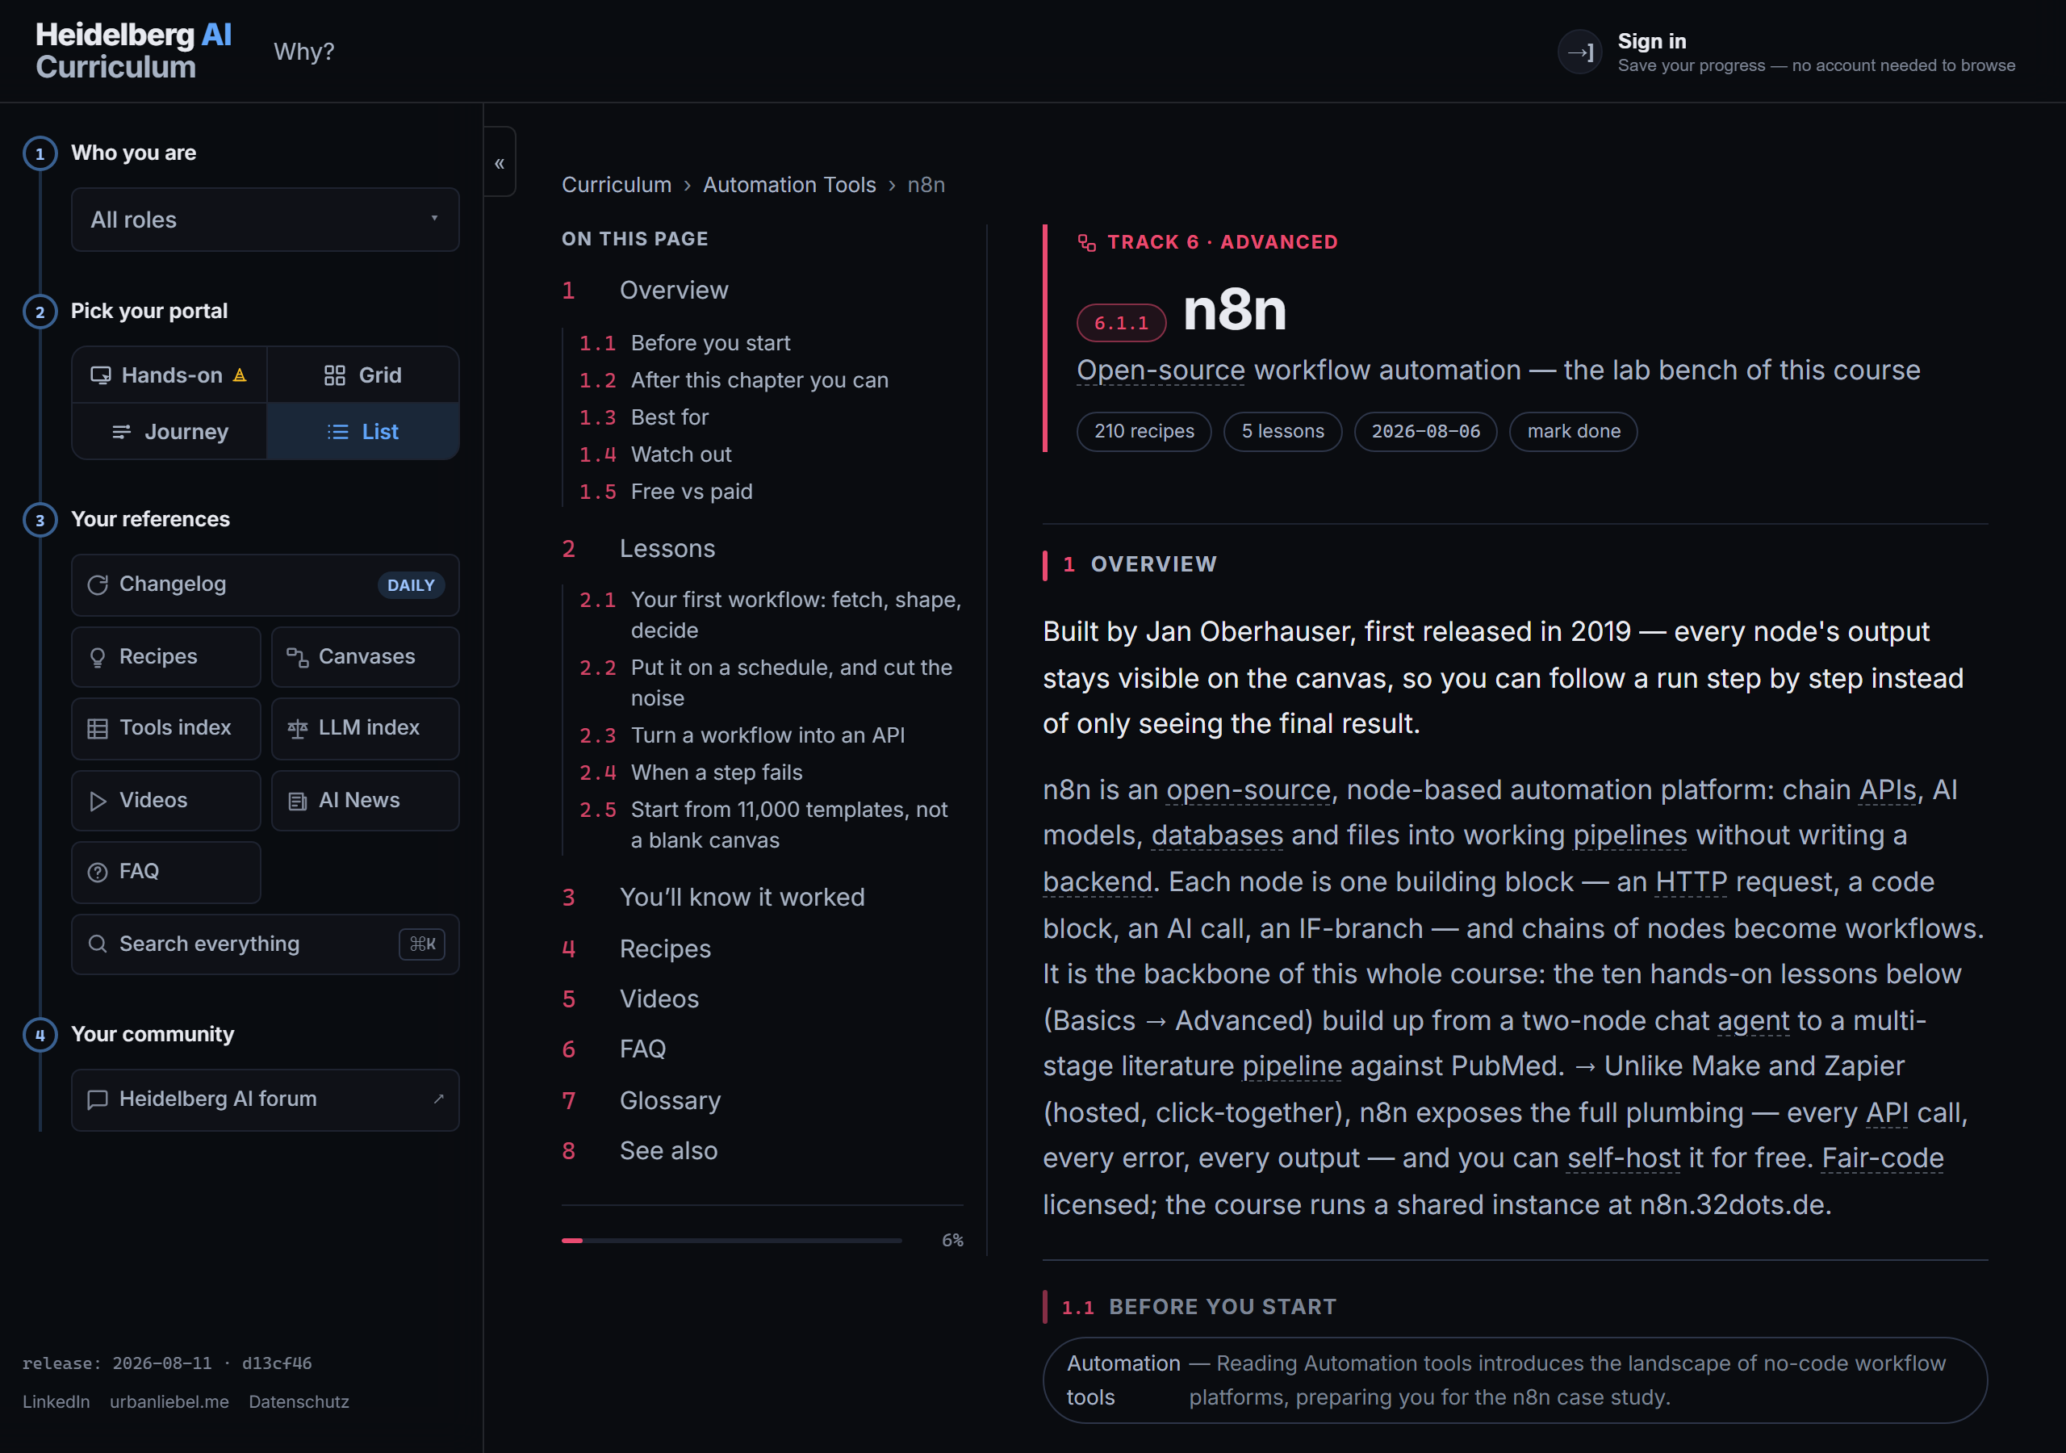Click the FAQ question-mark icon
The image size is (2066, 1453).
pos(97,872)
